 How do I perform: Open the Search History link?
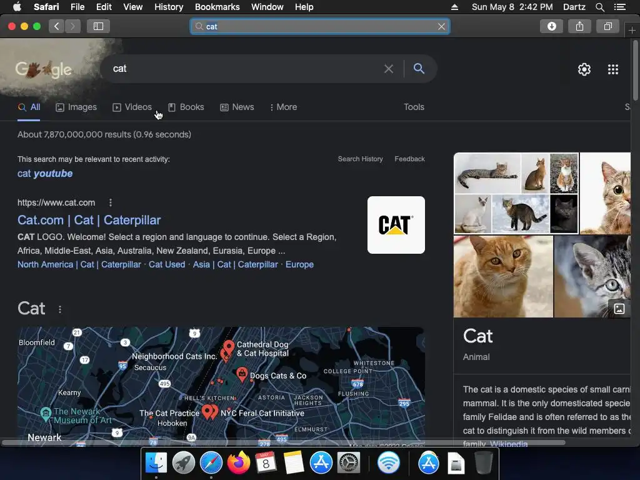pos(360,159)
